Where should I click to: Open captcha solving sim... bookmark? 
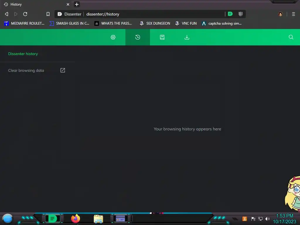point(221,23)
